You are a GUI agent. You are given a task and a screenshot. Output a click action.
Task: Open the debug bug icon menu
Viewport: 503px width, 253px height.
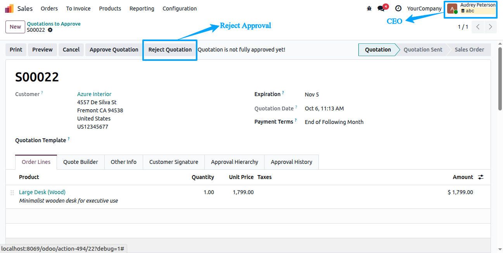369,9
